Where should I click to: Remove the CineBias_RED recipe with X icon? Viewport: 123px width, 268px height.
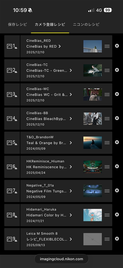(117, 46)
